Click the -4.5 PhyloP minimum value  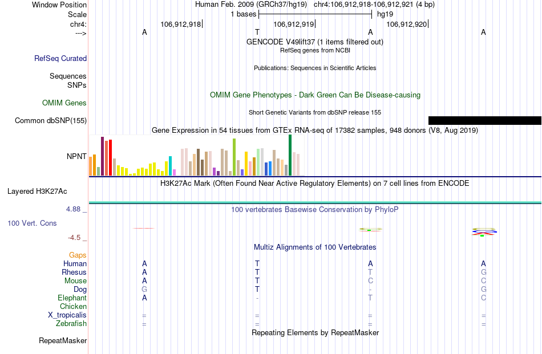(x=74, y=237)
